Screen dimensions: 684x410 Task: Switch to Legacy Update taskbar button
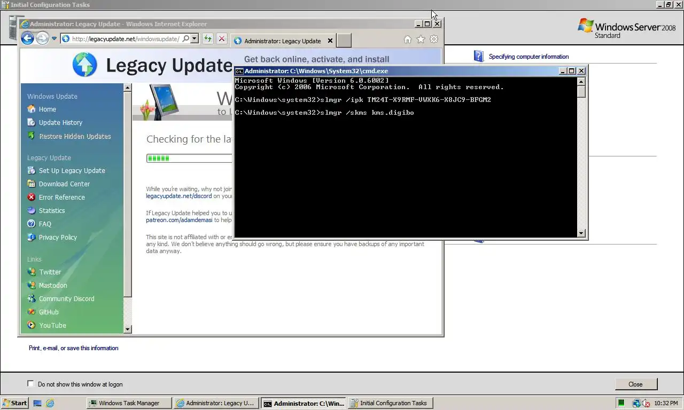(217, 403)
